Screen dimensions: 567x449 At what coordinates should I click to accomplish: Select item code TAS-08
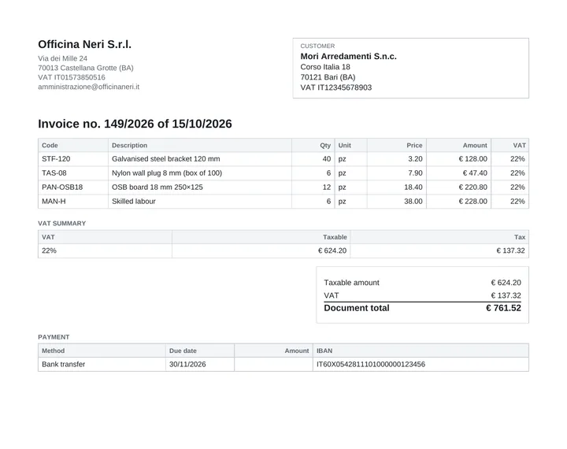coord(54,173)
